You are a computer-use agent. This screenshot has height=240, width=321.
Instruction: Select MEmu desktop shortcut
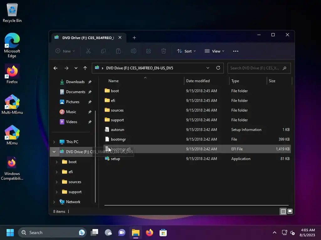pyautogui.click(x=12, y=135)
